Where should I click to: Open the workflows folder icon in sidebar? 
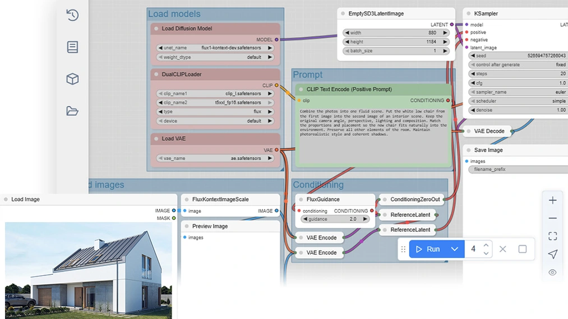(72, 110)
